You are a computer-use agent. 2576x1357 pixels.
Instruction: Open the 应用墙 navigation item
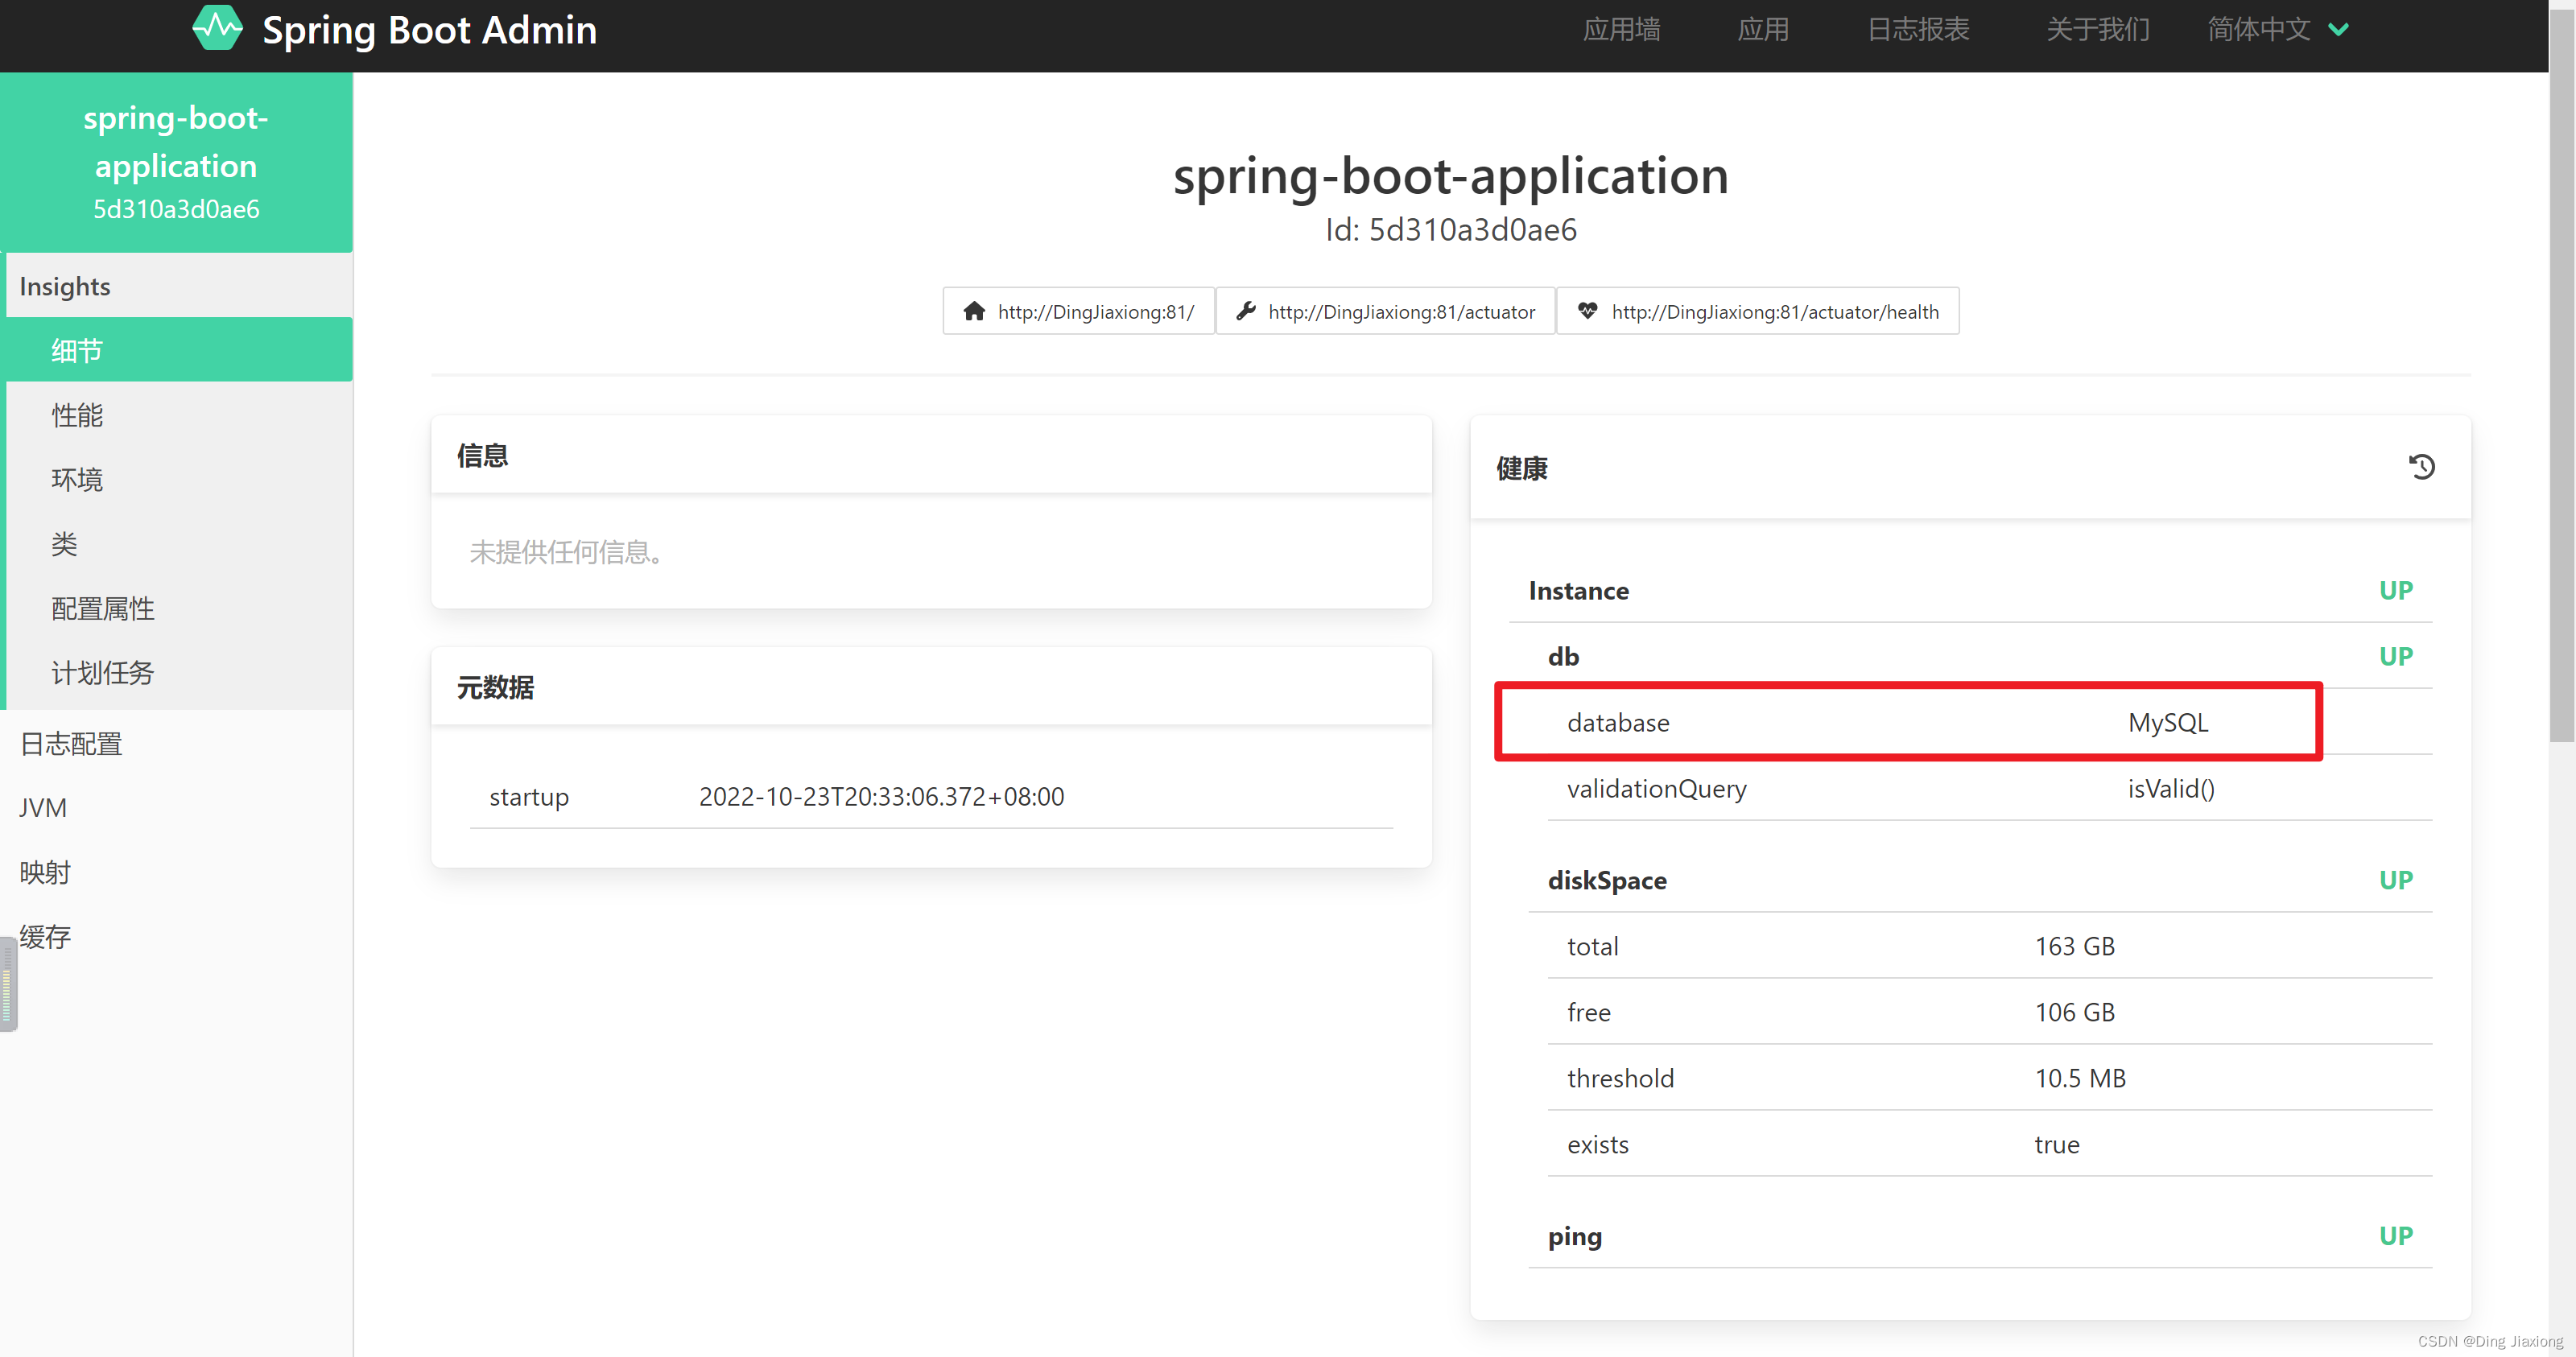[1621, 30]
